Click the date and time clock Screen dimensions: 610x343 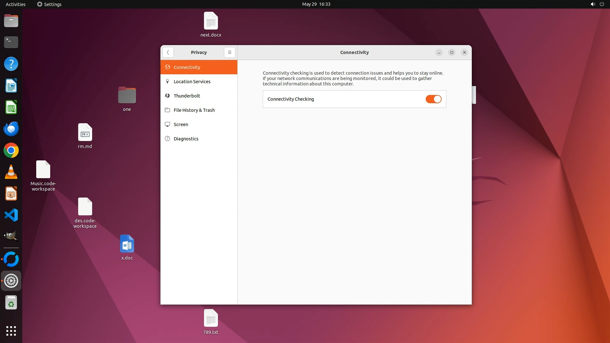tap(316, 4)
